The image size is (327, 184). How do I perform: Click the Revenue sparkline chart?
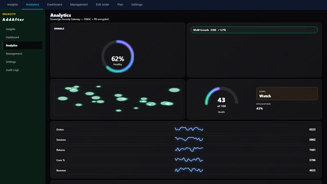point(189,170)
